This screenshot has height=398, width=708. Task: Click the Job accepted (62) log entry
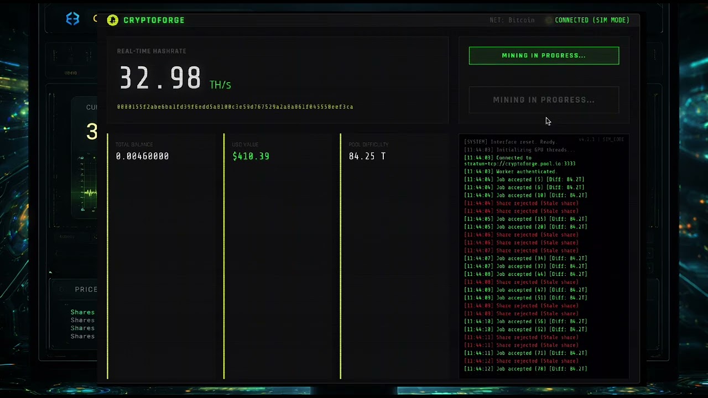(525, 329)
